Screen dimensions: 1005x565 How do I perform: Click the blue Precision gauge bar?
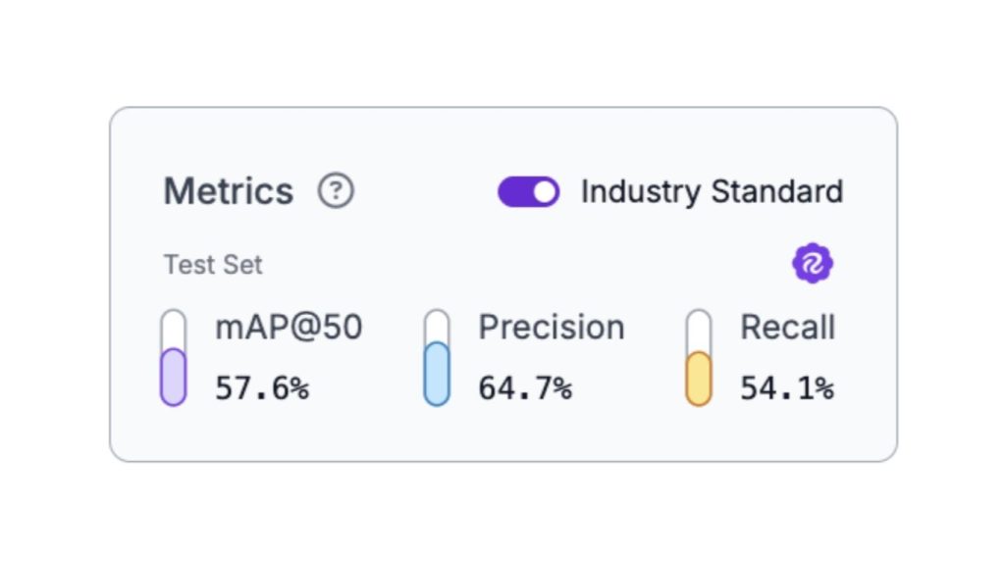437,374
